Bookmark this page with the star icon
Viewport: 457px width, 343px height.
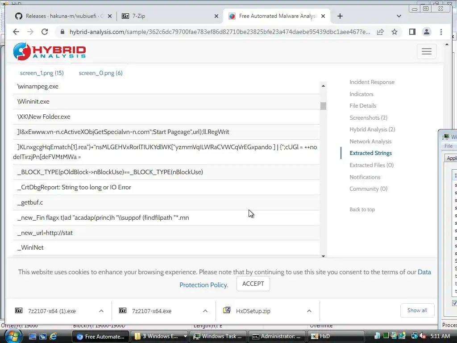395,32
